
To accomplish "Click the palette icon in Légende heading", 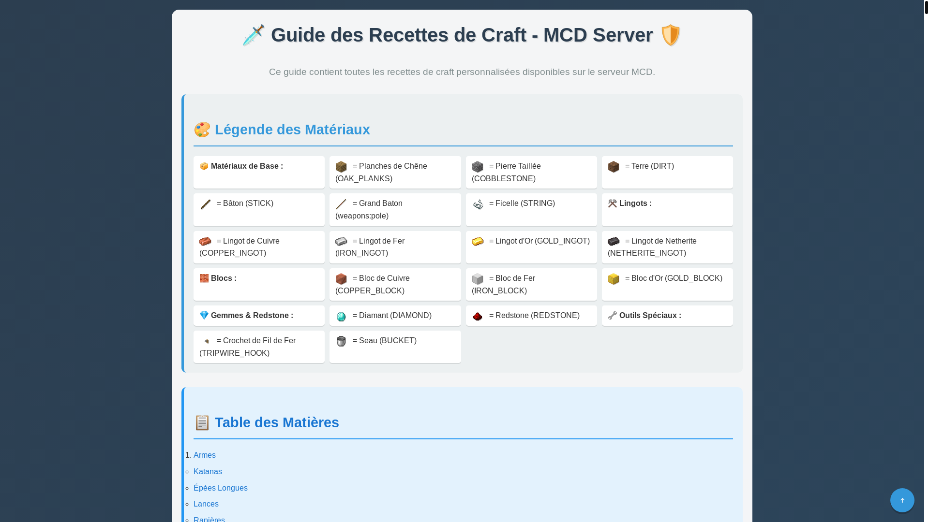I will pyautogui.click(x=202, y=130).
